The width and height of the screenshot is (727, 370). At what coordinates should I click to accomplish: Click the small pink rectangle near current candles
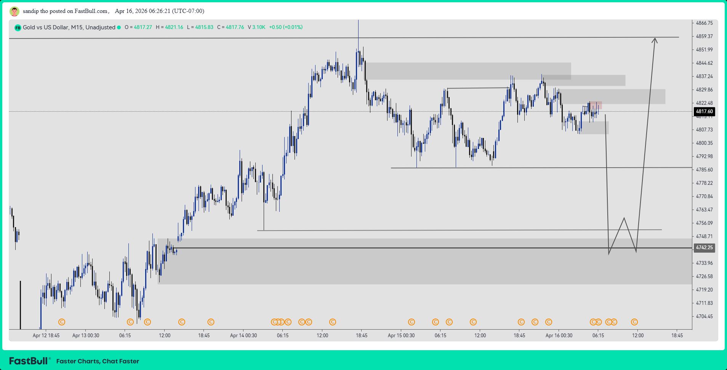pyautogui.click(x=596, y=105)
